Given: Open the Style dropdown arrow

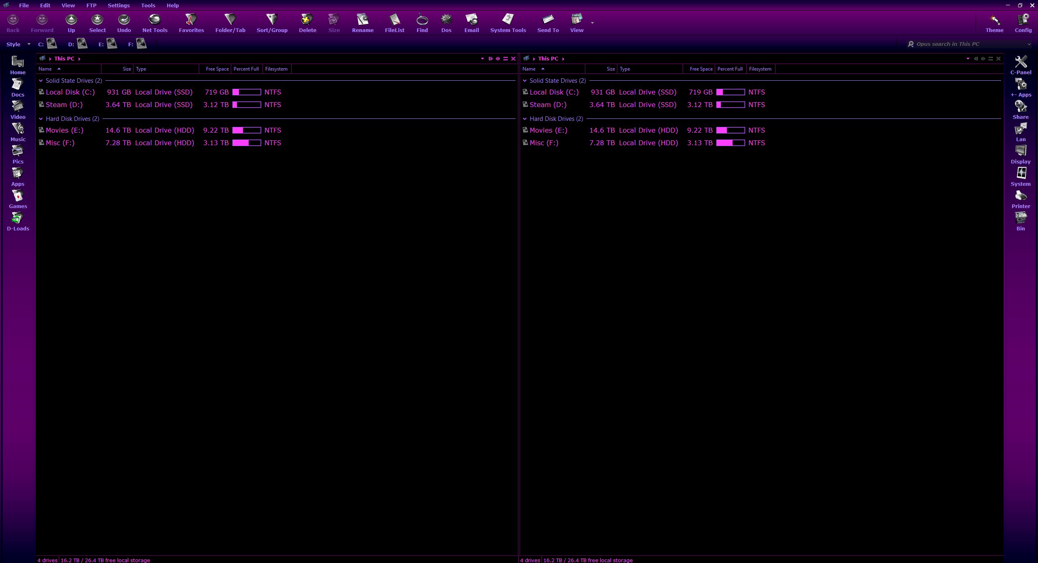Looking at the screenshot, I should pyautogui.click(x=29, y=44).
